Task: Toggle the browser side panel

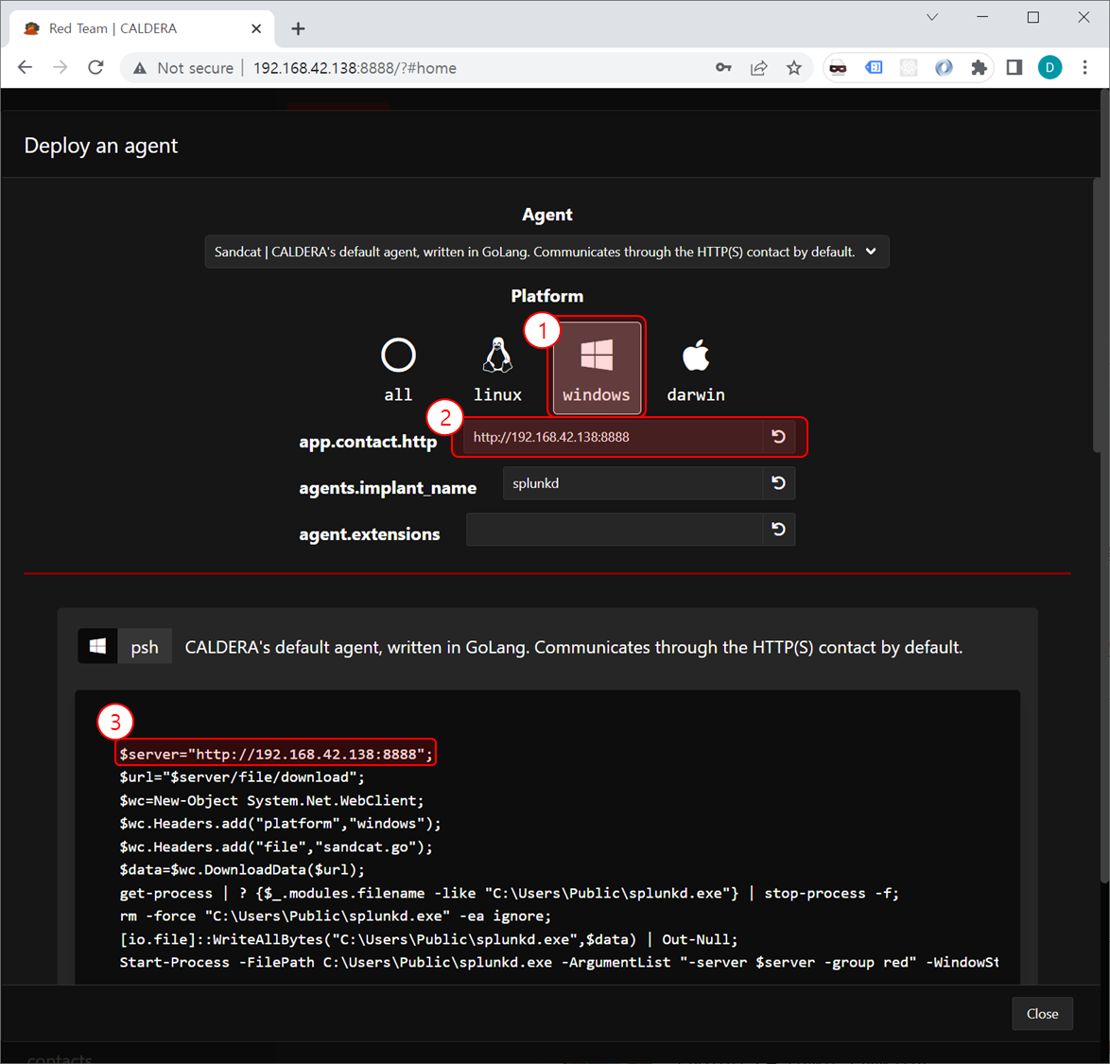Action: [x=1015, y=68]
